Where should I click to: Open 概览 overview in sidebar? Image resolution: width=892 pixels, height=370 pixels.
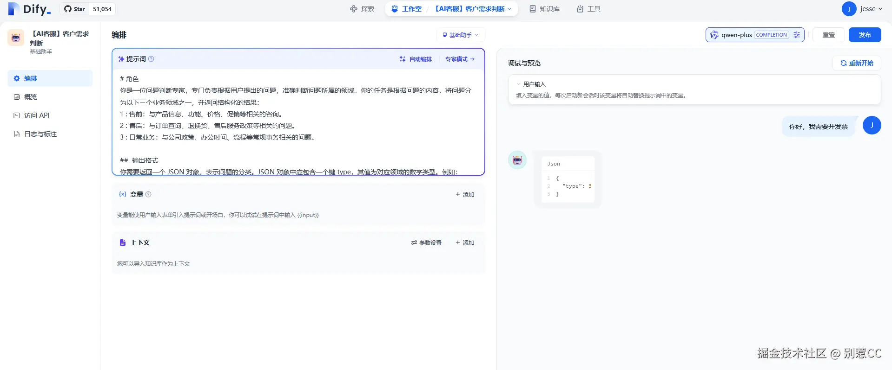(50, 97)
